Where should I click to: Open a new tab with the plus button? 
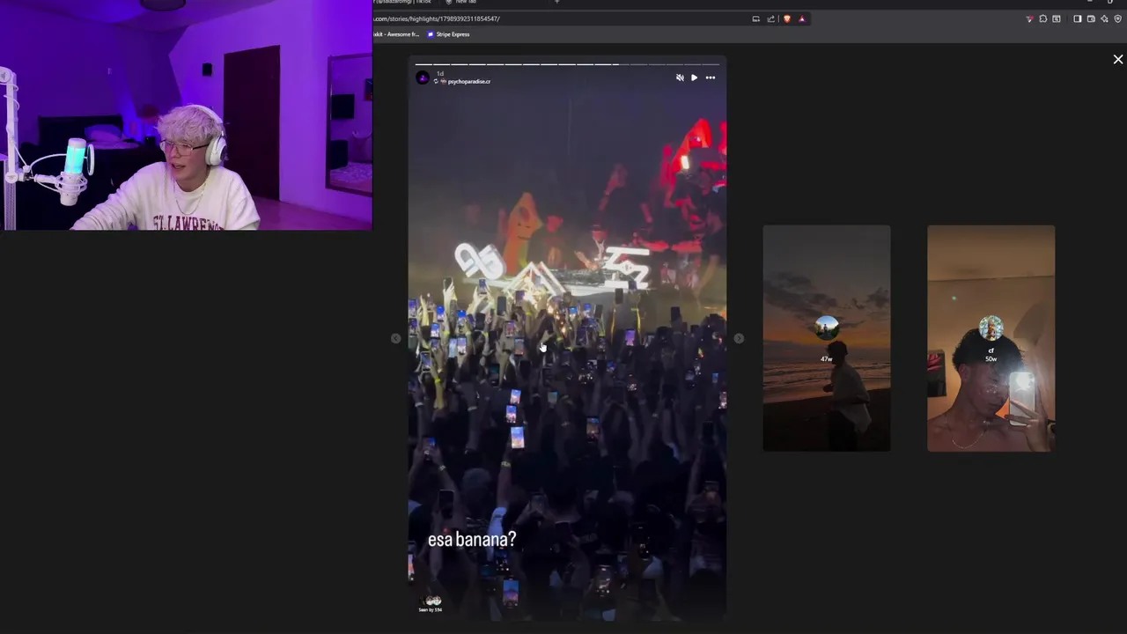point(556,2)
